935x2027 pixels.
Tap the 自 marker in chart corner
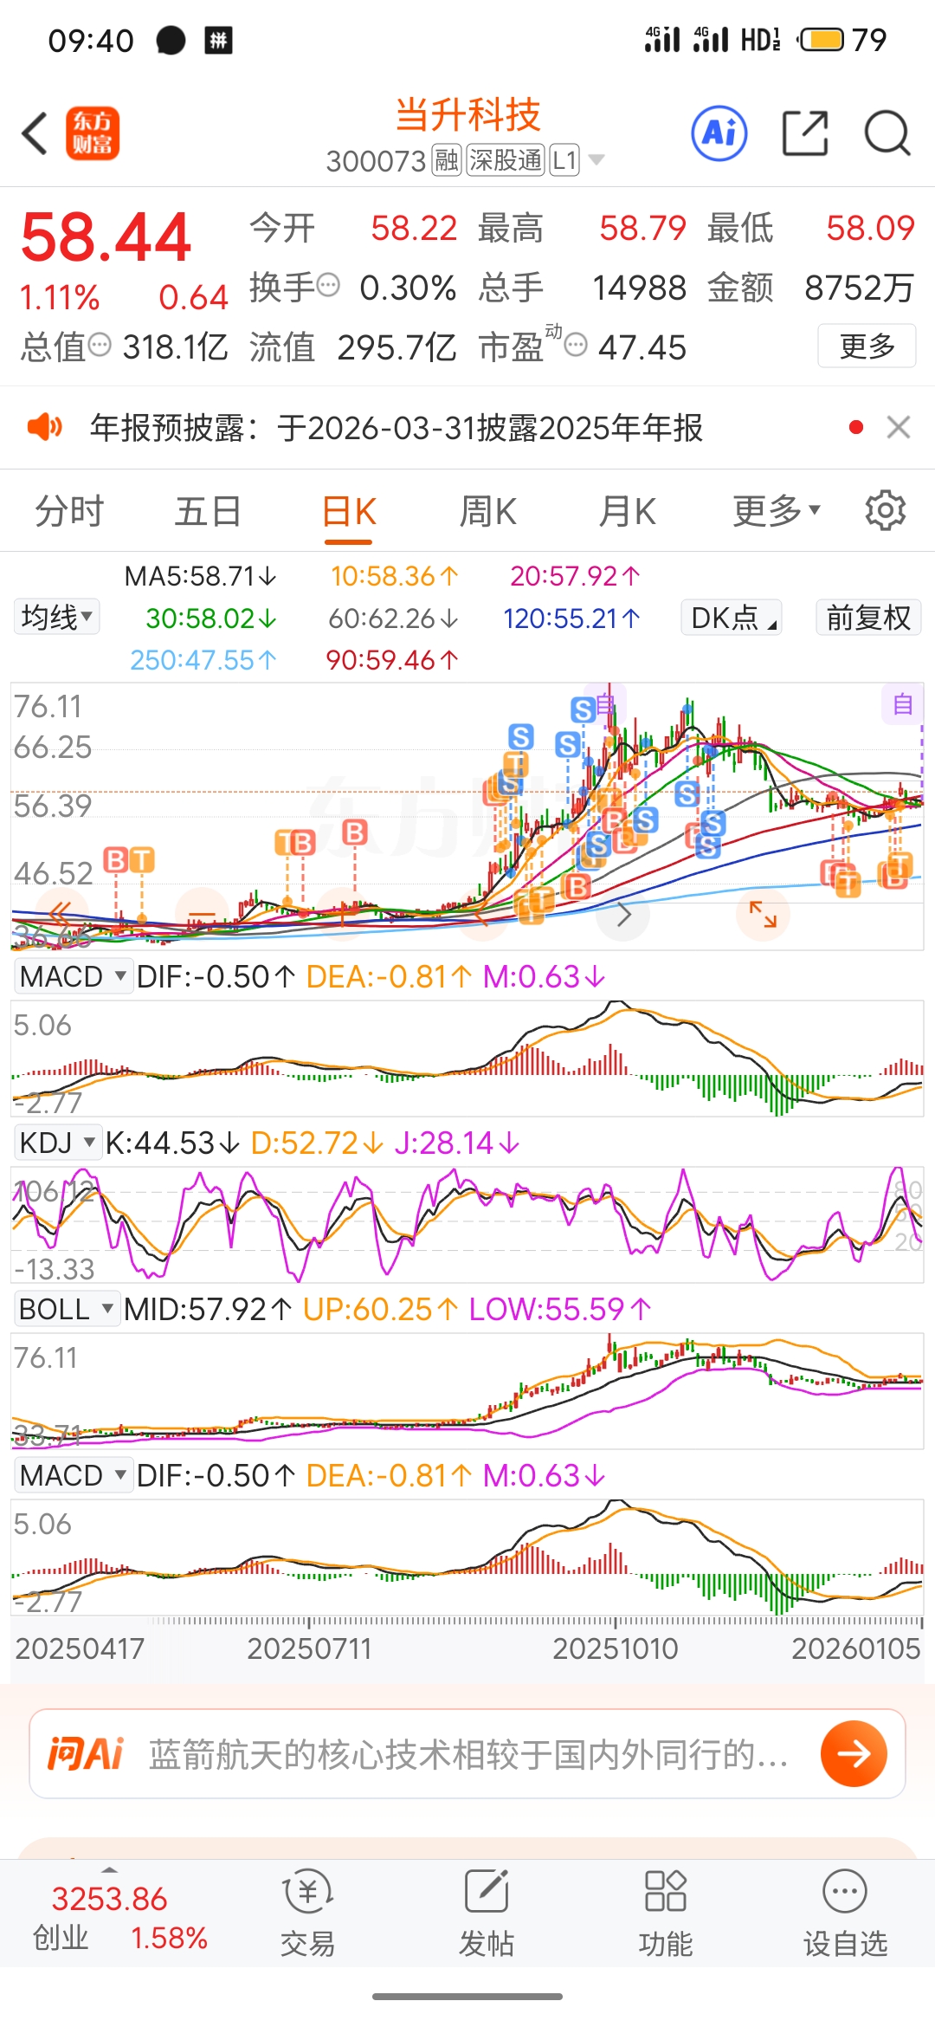[902, 704]
